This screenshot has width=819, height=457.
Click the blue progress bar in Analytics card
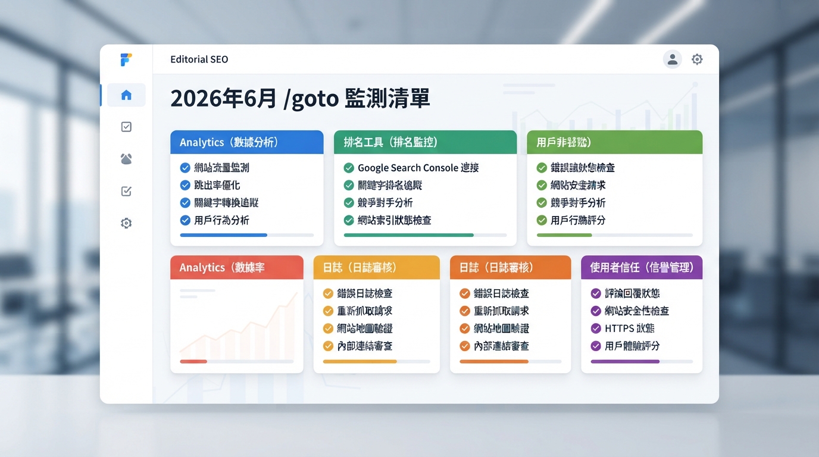[247, 235]
